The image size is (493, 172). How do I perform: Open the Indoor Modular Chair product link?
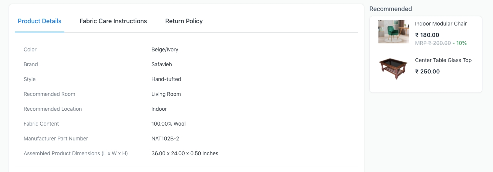pyautogui.click(x=440, y=24)
